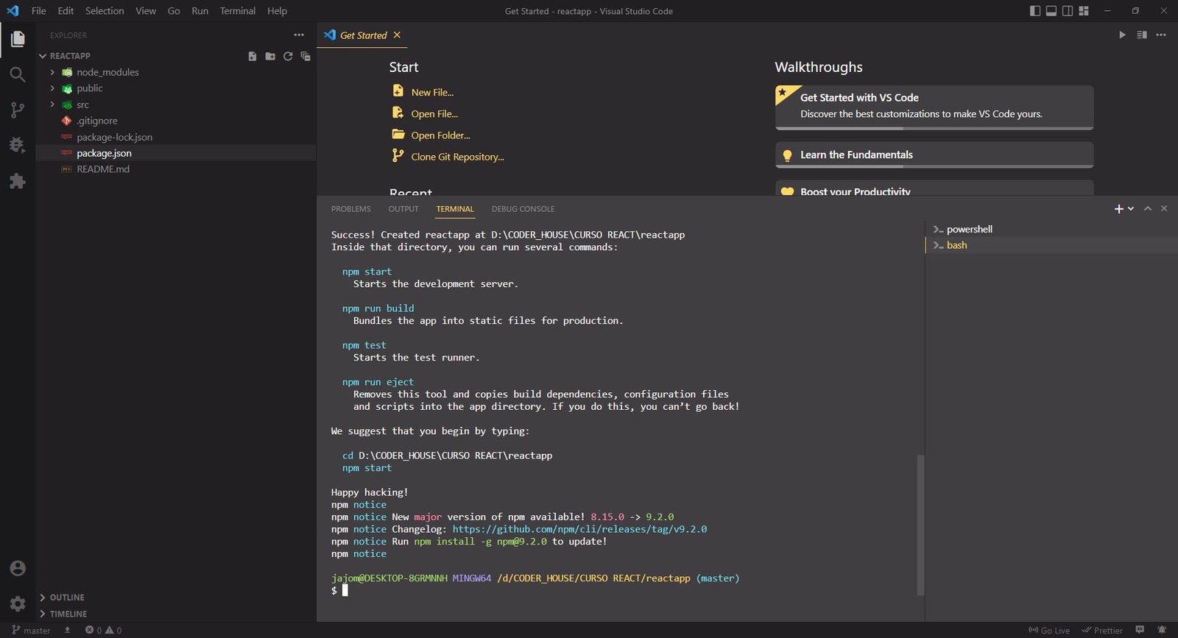Screen dimensions: 1178x638
Task: Toggle the bottom panel visibility
Action: (1051, 11)
